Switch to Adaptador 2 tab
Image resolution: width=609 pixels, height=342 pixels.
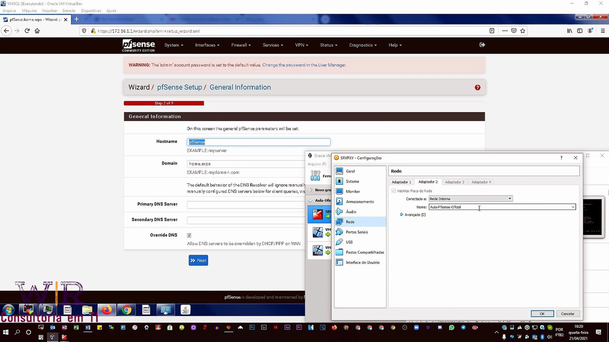[428, 182]
